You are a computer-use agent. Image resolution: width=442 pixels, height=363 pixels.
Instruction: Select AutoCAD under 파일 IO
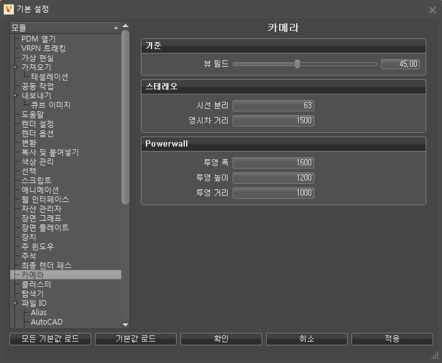[47, 322]
